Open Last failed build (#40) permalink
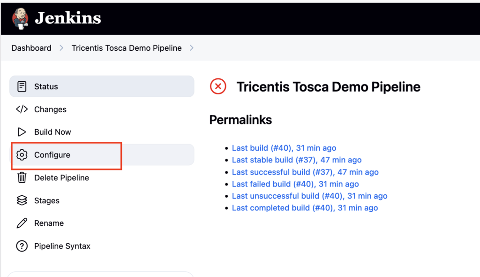Viewport: 480px width, 277px height. [x=295, y=184]
